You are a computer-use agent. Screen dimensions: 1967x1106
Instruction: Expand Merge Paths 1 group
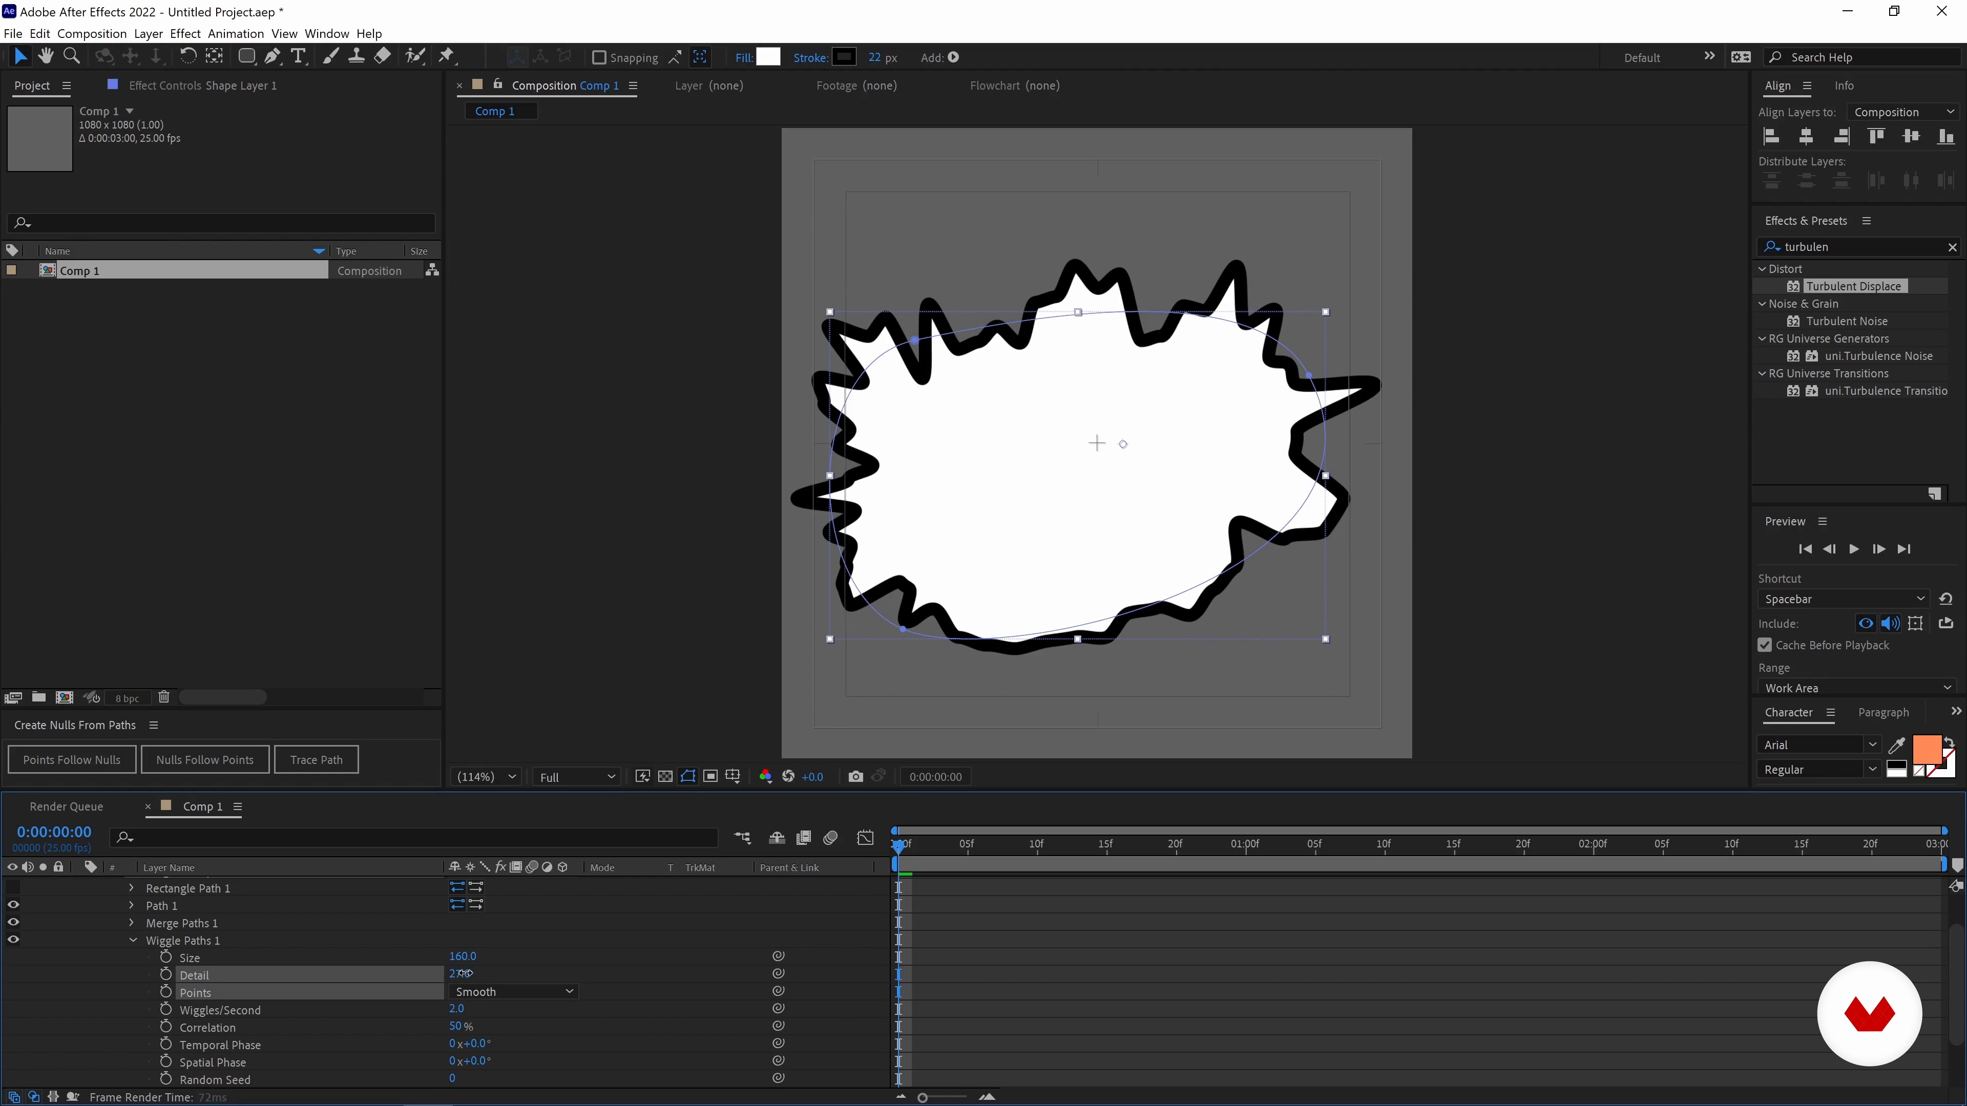pos(131,922)
